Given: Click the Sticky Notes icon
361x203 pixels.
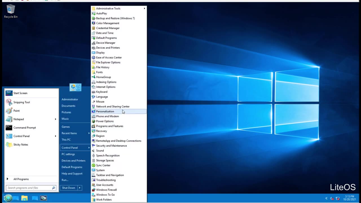Looking at the screenshot, I should (9, 145).
